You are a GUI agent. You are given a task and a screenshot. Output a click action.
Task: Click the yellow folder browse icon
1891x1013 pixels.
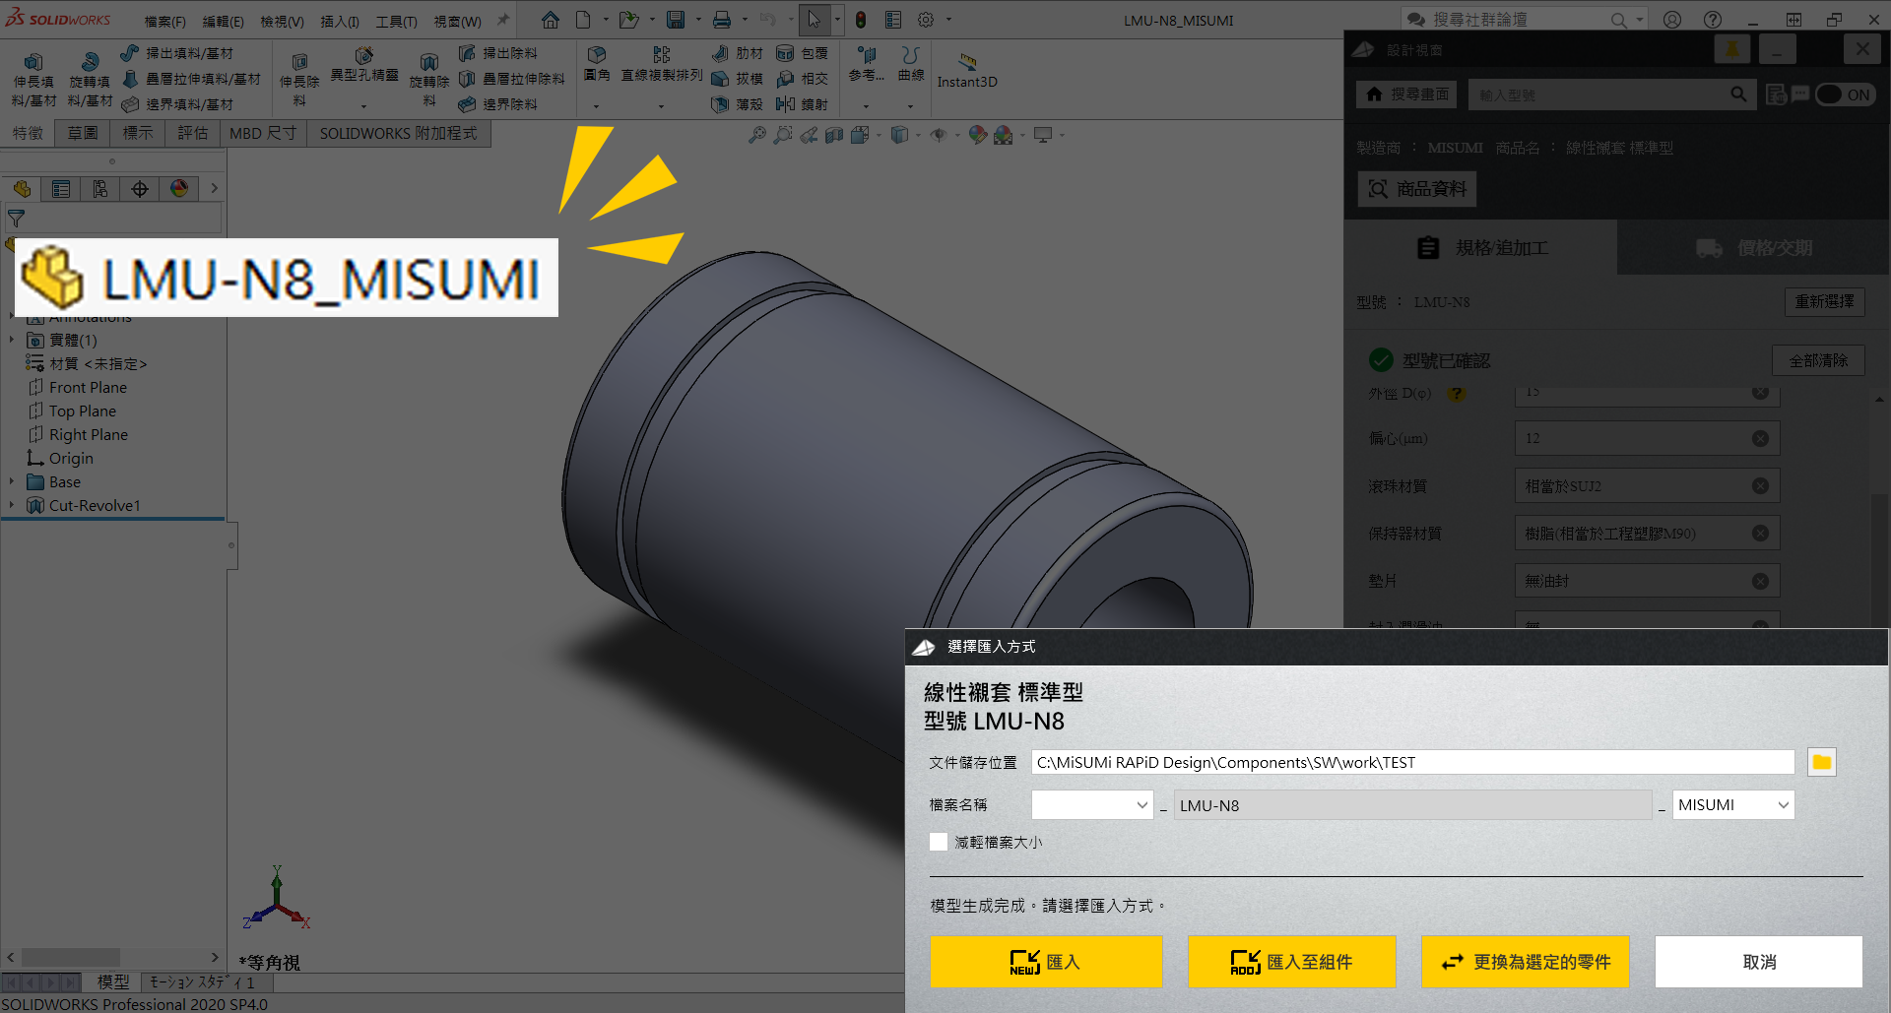[x=1821, y=762]
